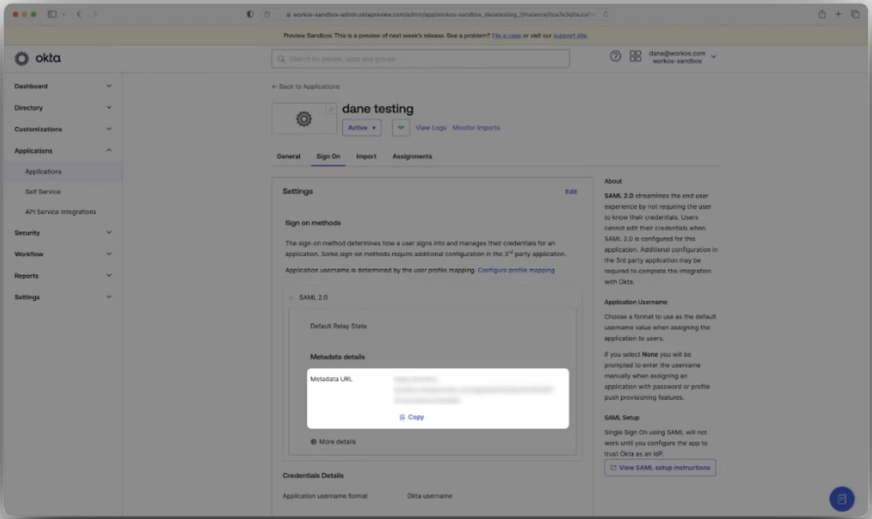Click the File a case link

click(x=506, y=35)
